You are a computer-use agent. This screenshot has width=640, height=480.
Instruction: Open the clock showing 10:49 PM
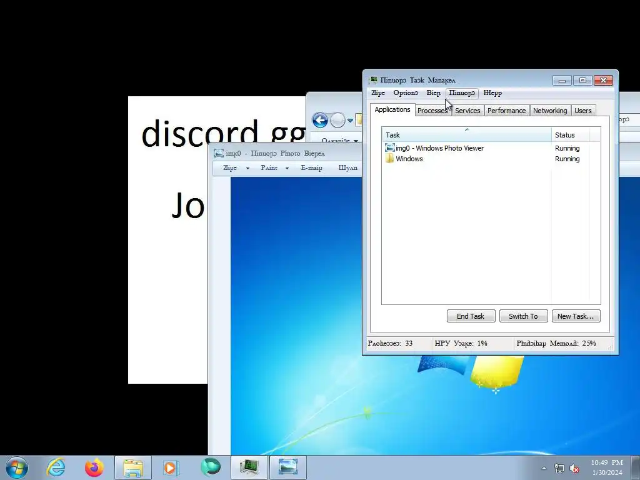coord(607,467)
